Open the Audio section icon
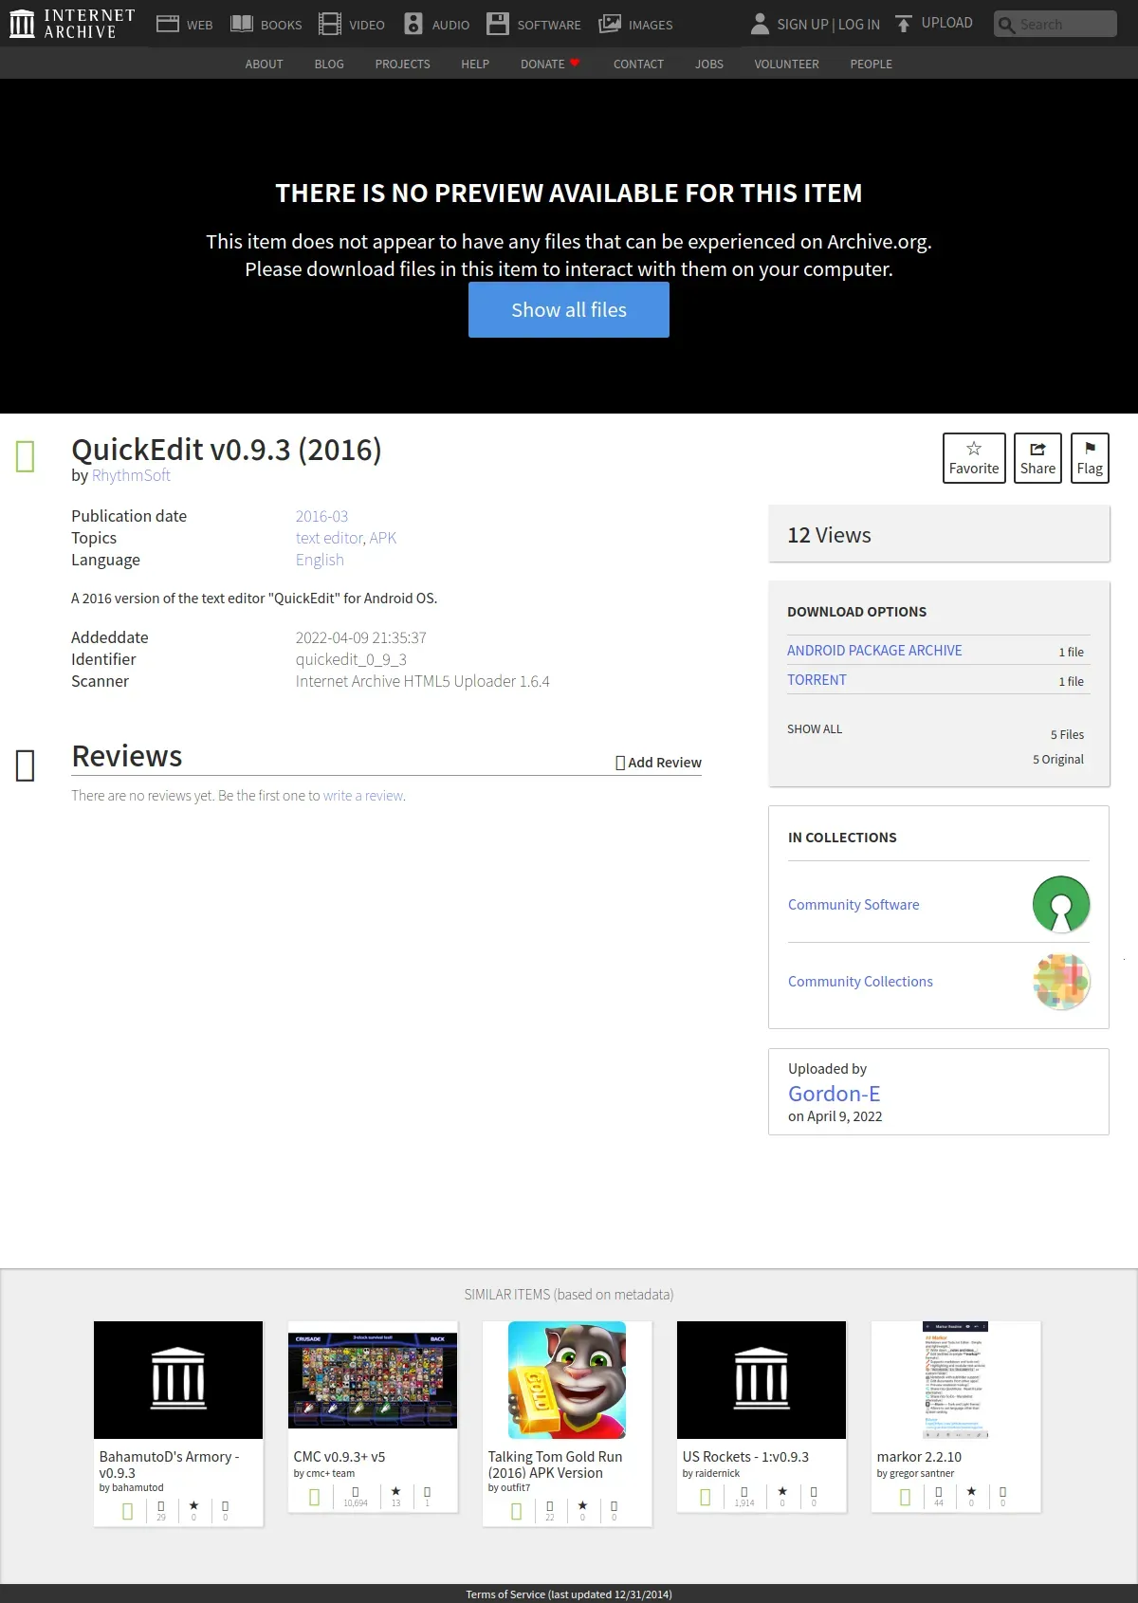Viewport: 1138px width, 1603px height. (x=413, y=24)
